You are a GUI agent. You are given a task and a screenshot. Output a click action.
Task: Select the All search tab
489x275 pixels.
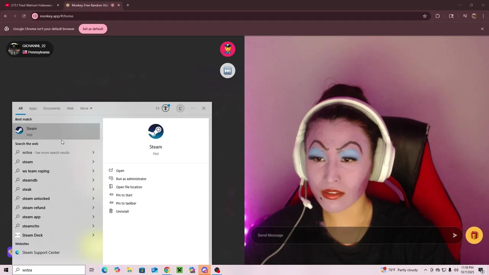[x=21, y=108]
